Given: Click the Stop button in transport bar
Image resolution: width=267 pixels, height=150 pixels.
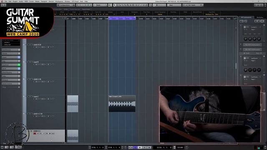Looking at the screenshot, I should [x=140, y=147].
